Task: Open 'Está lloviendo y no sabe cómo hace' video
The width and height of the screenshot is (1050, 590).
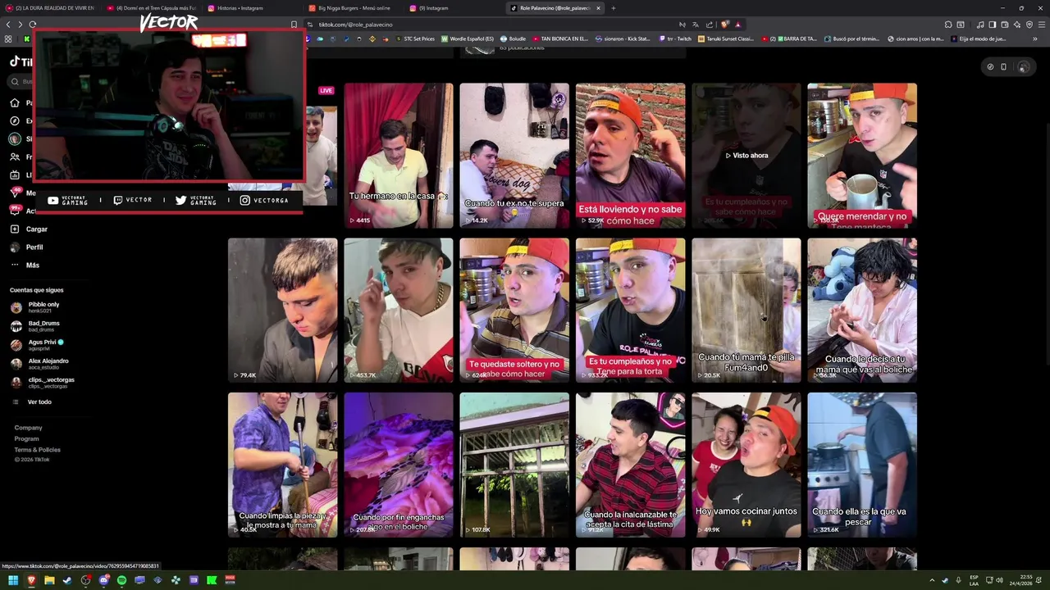Action: [630, 156]
